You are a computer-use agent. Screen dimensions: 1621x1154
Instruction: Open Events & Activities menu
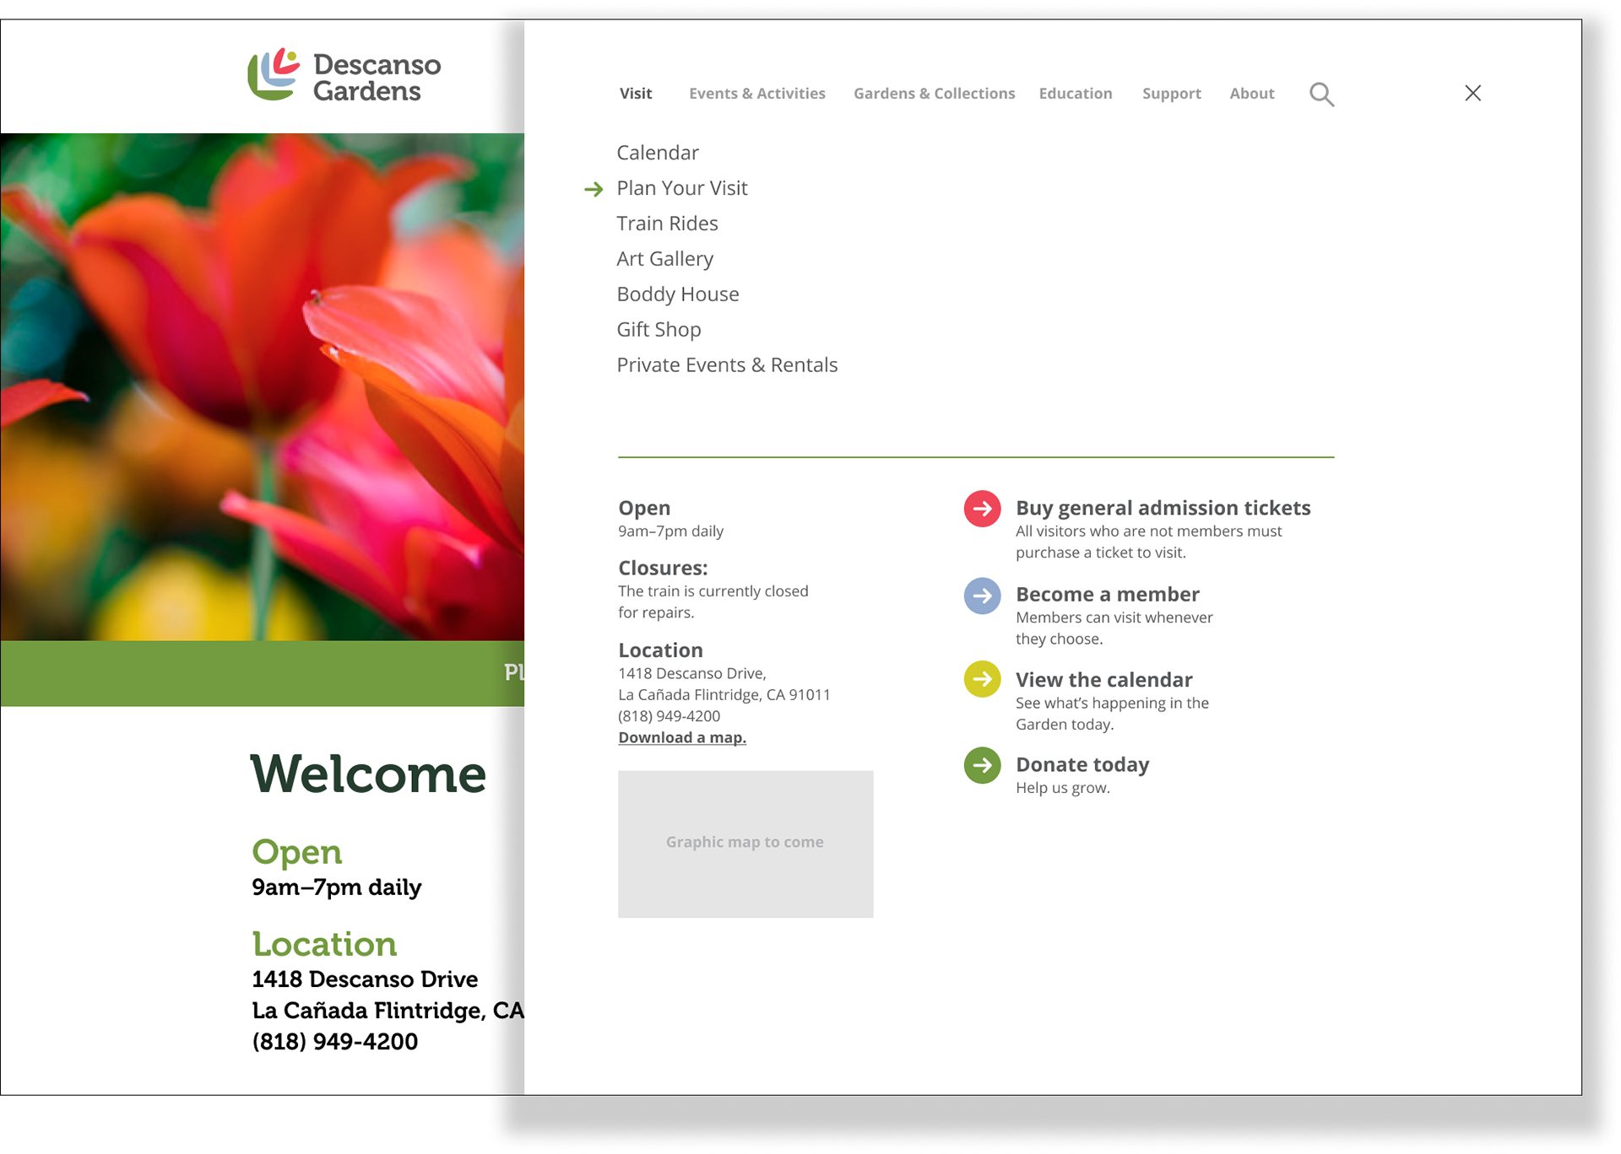coord(756,94)
